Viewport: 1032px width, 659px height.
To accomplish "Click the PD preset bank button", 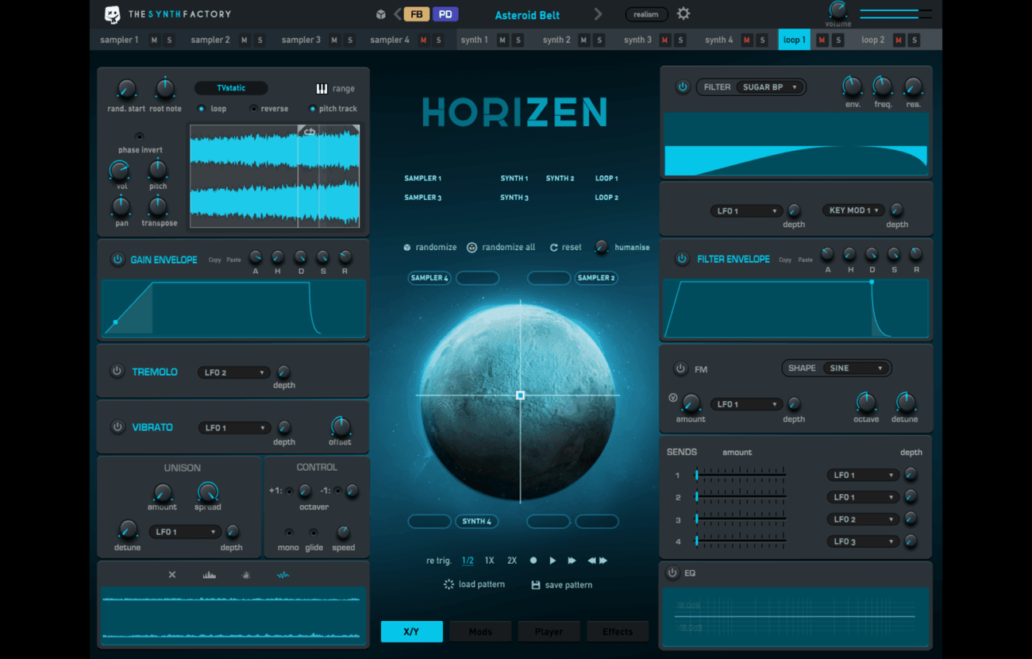I will click(445, 14).
